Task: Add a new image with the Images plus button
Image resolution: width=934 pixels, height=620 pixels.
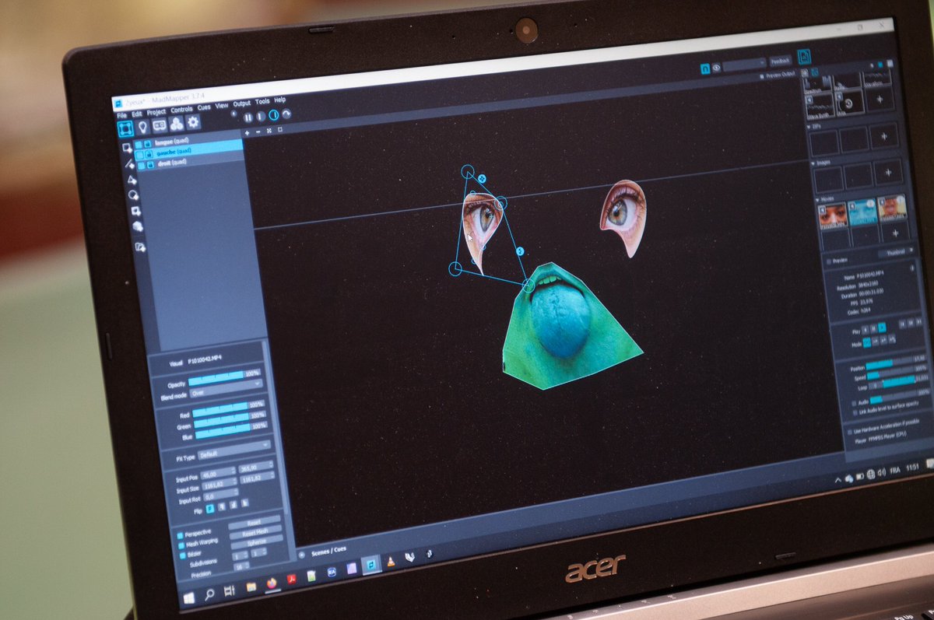Action: (888, 172)
